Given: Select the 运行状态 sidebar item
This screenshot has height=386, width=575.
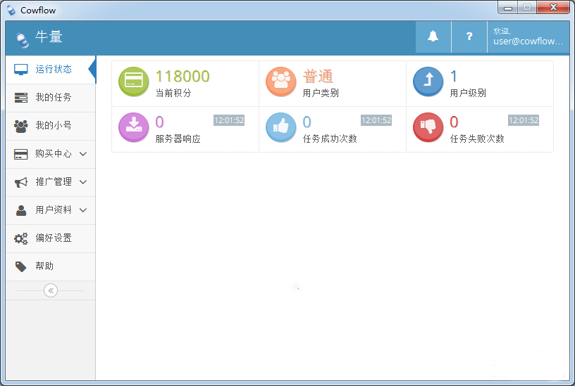Looking at the screenshot, I should pyautogui.click(x=51, y=70).
